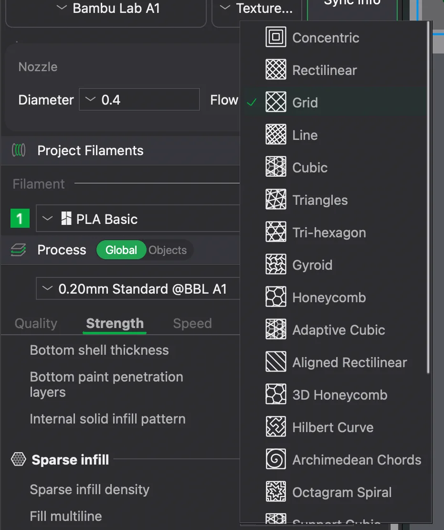Click the Process layers icon
The width and height of the screenshot is (444, 530).
[18, 250]
